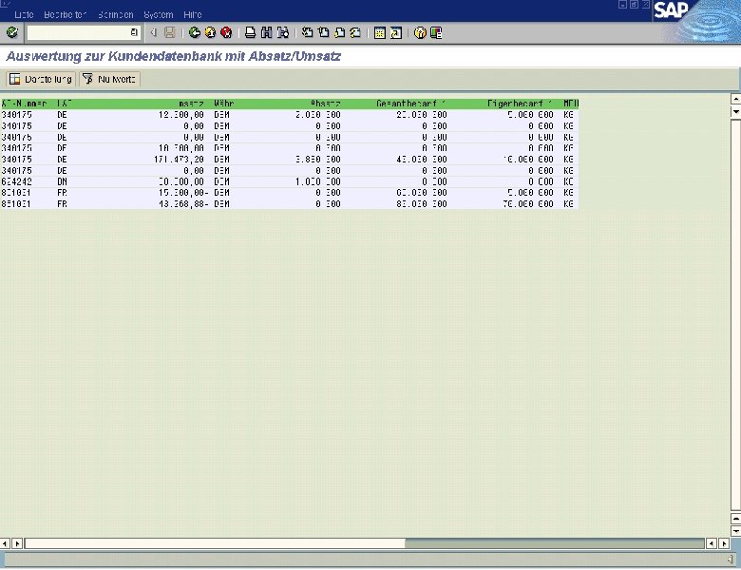
Task: Select the Absatz value in the 624242 row
Action: click(x=317, y=181)
